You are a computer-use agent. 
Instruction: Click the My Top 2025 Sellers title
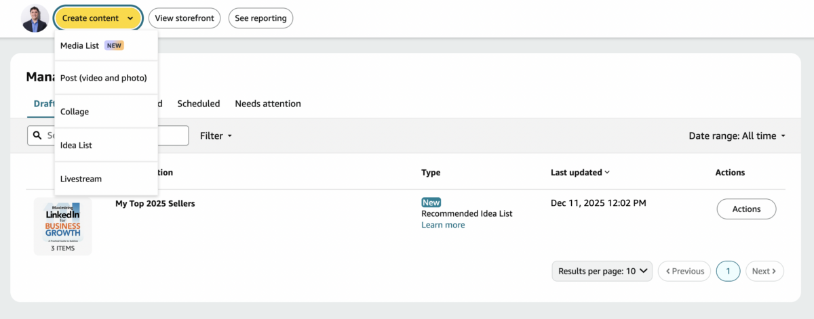point(155,203)
